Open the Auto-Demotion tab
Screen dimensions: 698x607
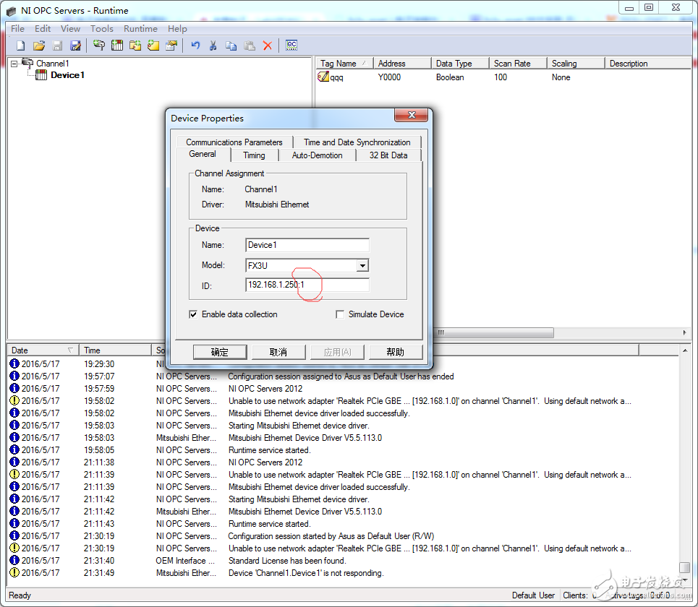point(317,155)
